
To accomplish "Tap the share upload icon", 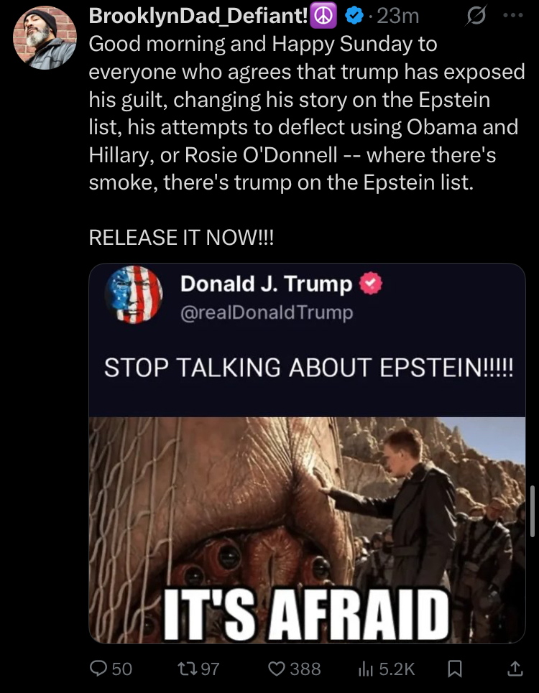I will (x=515, y=669).
